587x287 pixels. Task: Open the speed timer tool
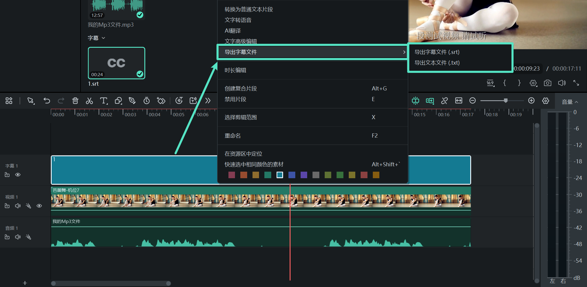tap(146, 101)
